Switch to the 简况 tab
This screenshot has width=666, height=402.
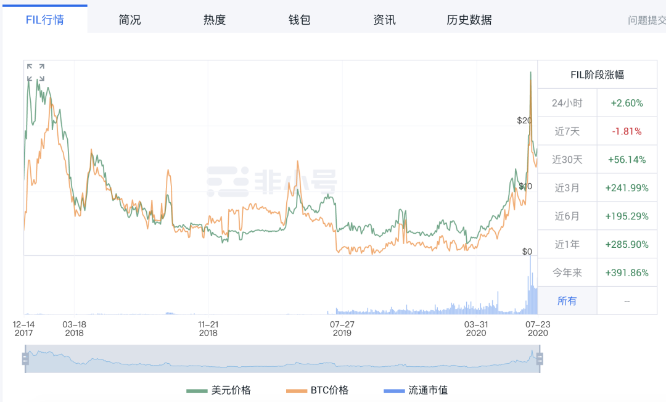pos(129,20)
